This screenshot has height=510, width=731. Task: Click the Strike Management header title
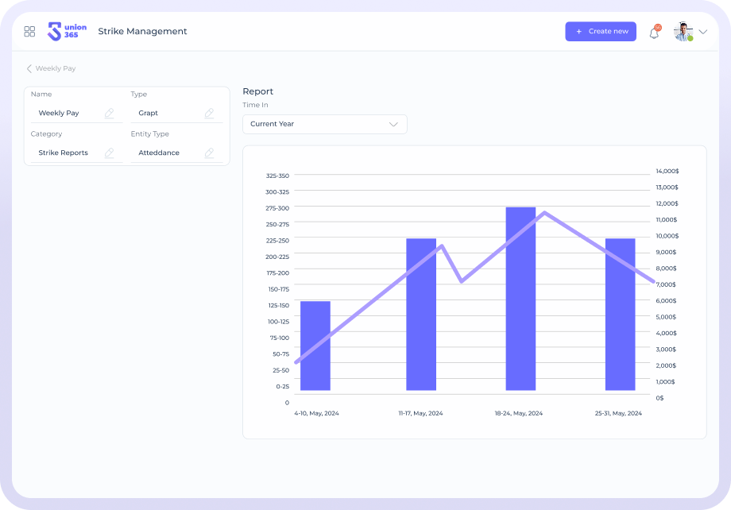tap(142, 32)
